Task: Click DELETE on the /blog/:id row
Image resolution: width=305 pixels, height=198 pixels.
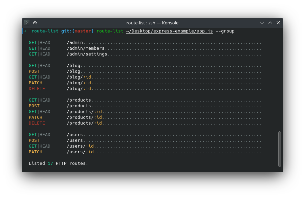Action: [37, 89]
